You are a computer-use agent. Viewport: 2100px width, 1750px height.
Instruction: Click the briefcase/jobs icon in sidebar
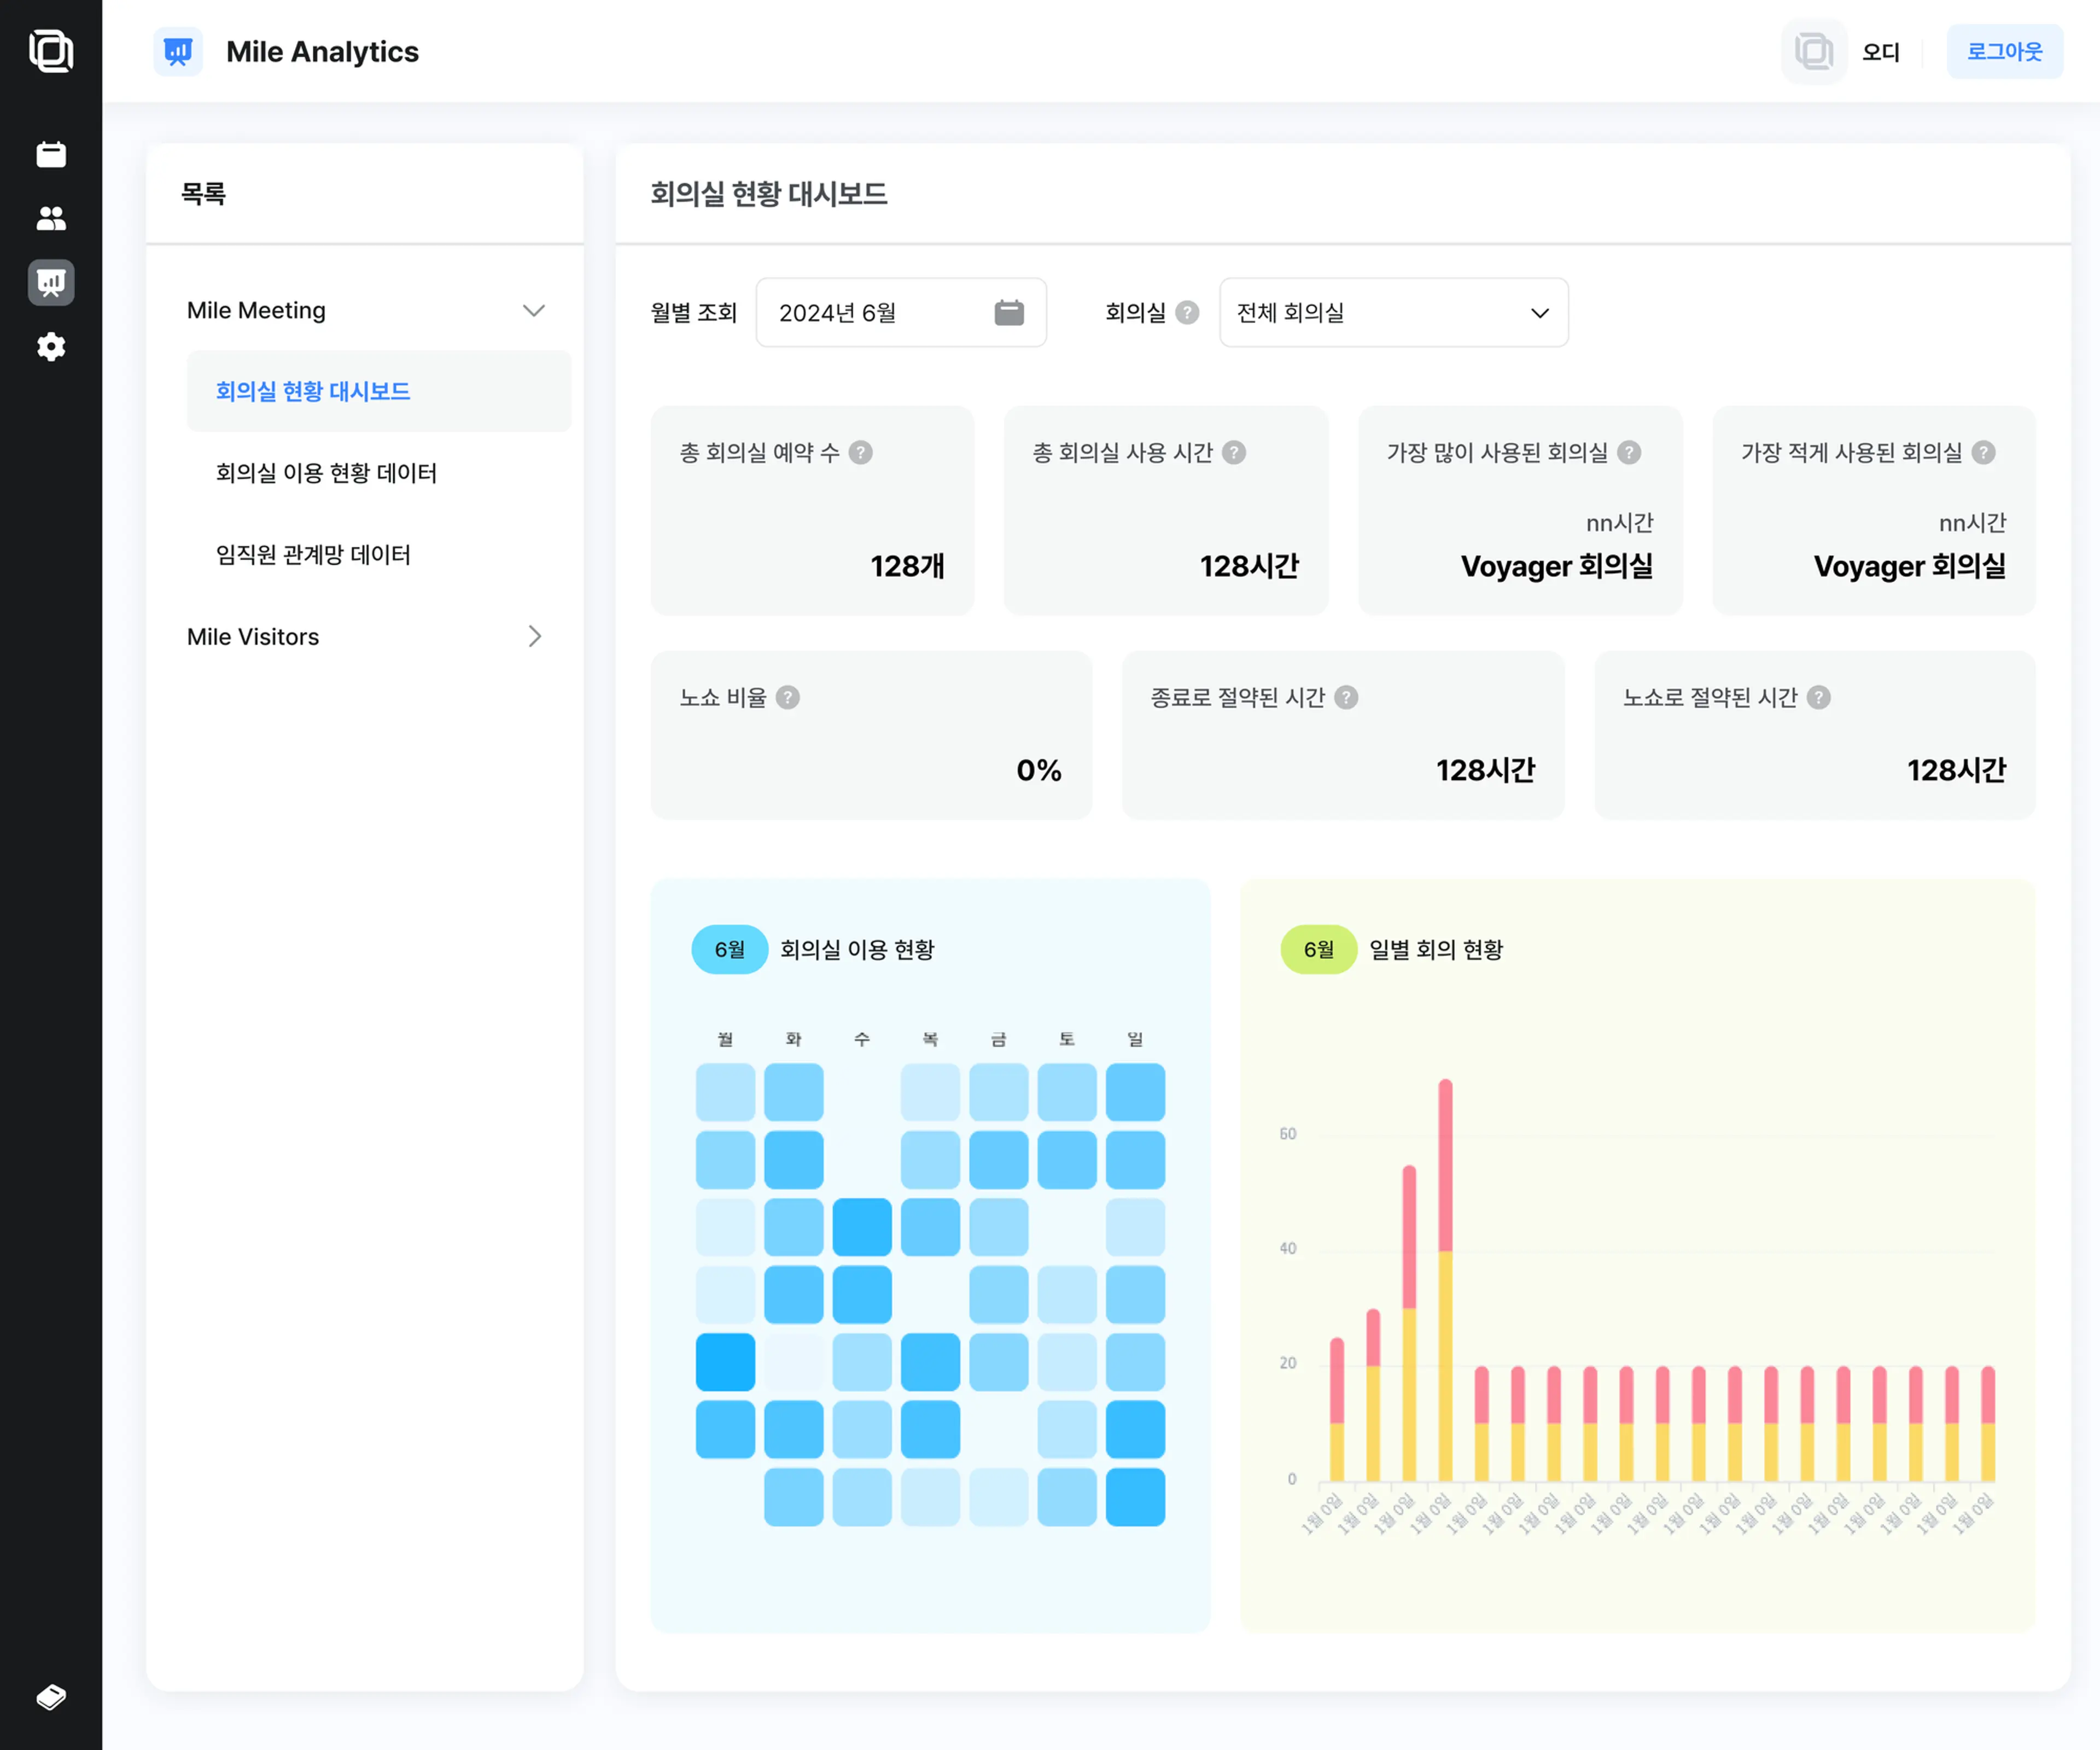click(x=50, y=154)
